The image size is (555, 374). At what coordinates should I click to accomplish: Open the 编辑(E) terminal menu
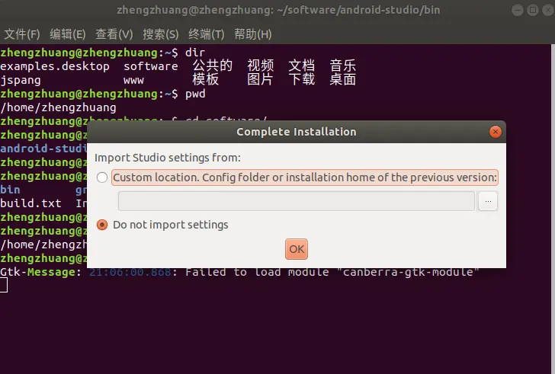click(68, 34)
